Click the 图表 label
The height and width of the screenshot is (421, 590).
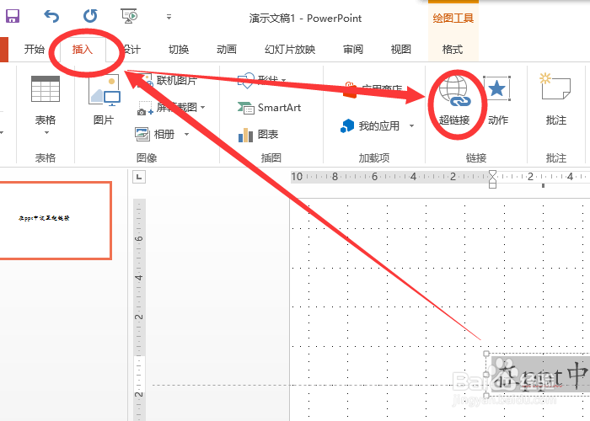[x=268, y=134]
